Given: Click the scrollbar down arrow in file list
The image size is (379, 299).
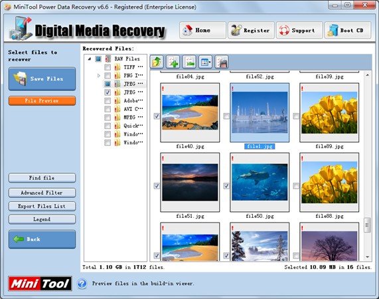Looking at the screenshot, I should pos(368,257).
